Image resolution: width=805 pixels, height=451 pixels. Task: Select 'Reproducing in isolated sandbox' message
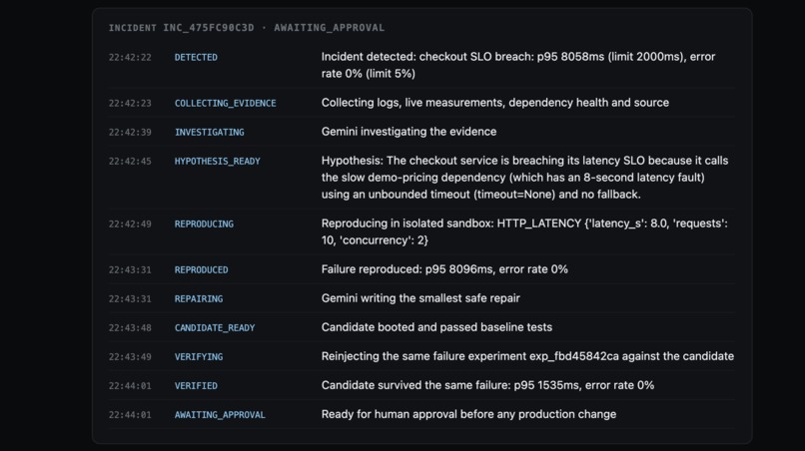click(524, 231)
